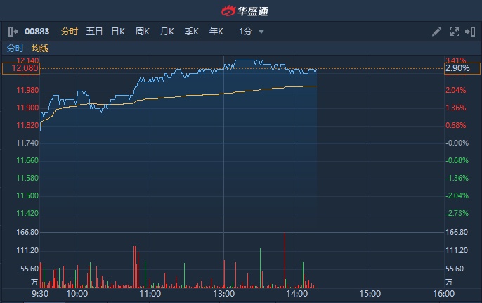Click the stock code 00883
This screenshot has width=482, height=303.
[37, 32]
